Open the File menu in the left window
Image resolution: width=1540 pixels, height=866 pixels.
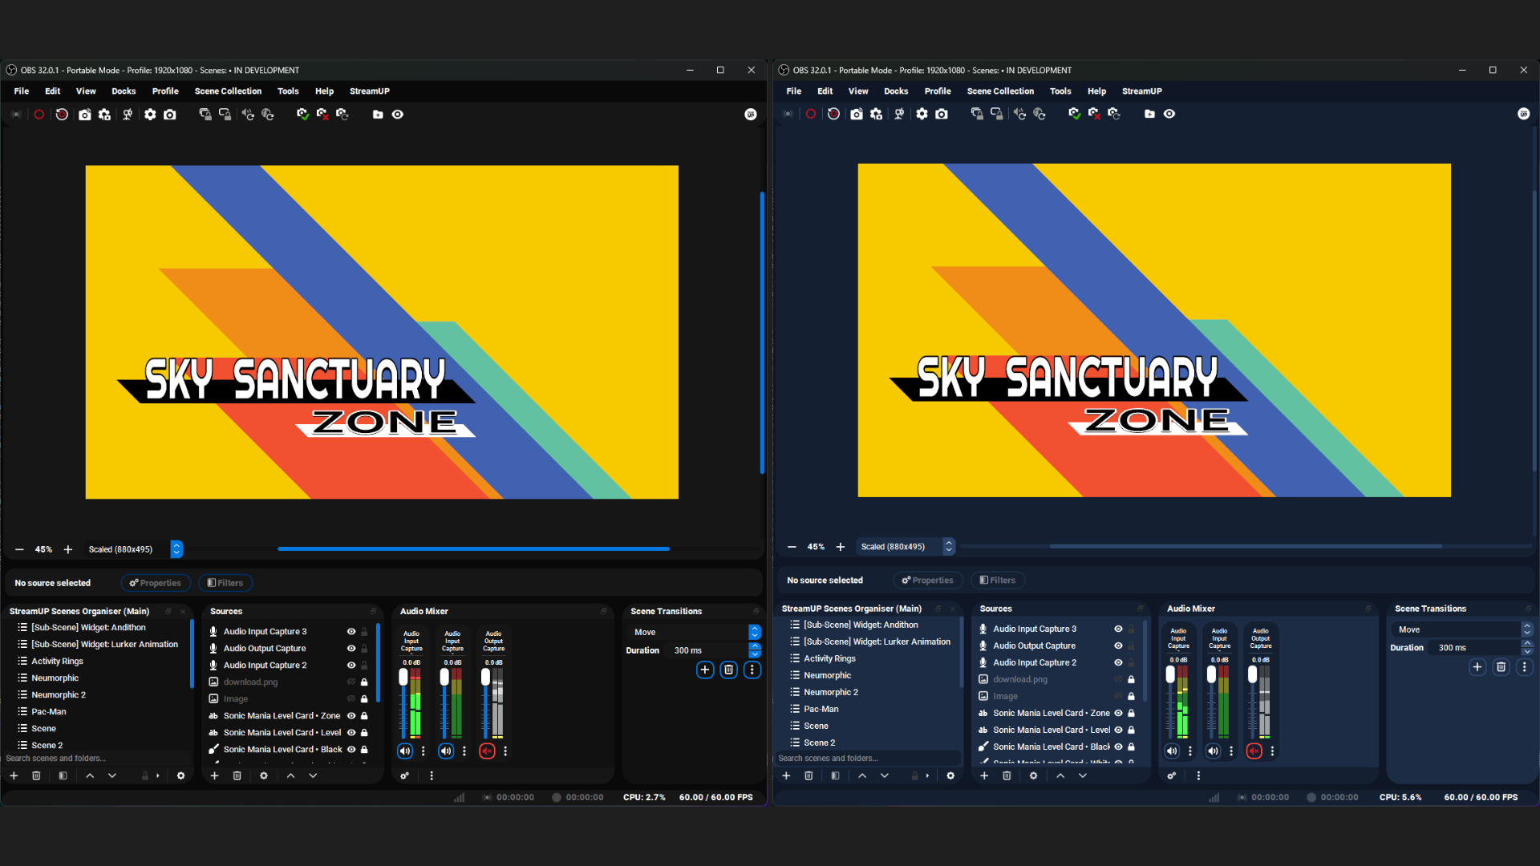tap(22, 91)
